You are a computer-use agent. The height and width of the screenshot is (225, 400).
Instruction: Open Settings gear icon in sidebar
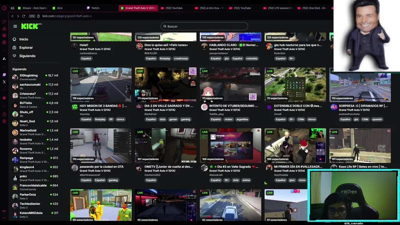(x=4, y=121)
